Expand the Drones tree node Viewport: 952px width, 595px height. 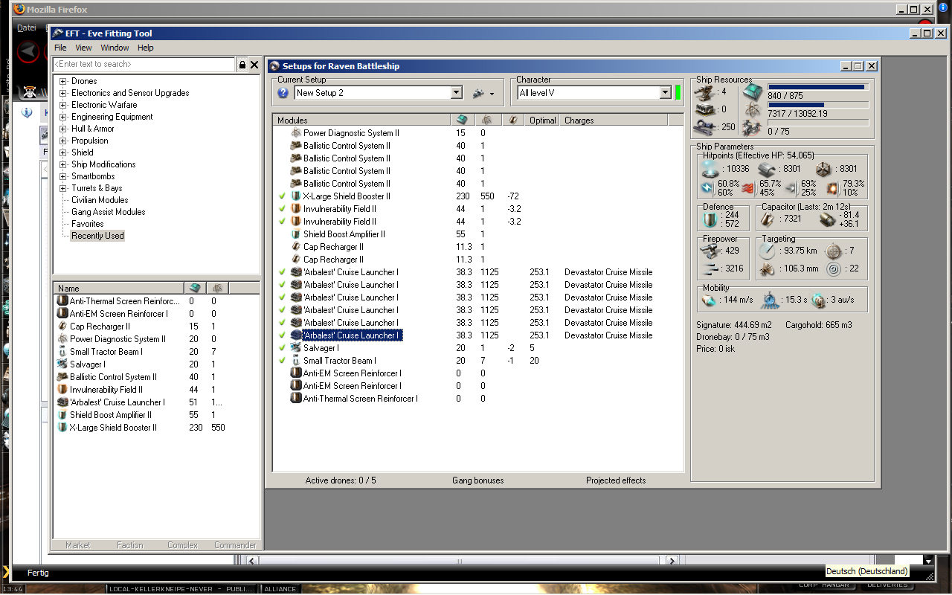pos(63,82)
